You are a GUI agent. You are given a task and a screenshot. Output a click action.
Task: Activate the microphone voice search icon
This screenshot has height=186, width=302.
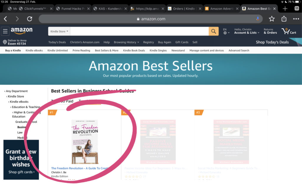257,19
